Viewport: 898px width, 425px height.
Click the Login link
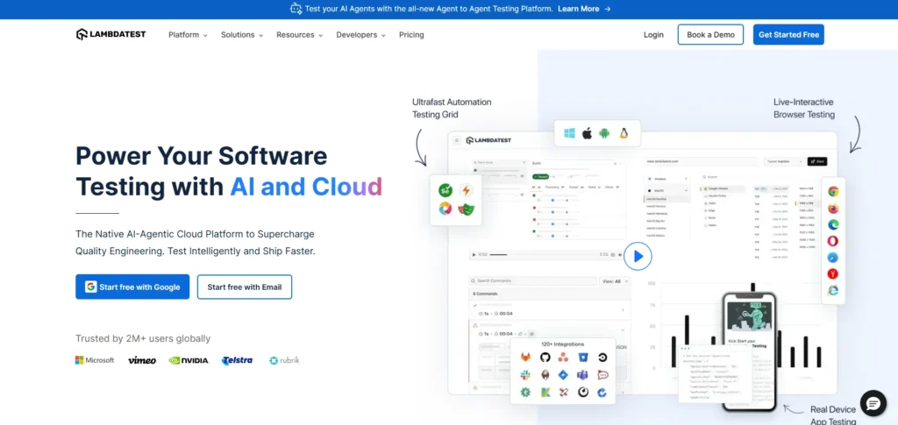pyautogui.click(x=653, y=35)
